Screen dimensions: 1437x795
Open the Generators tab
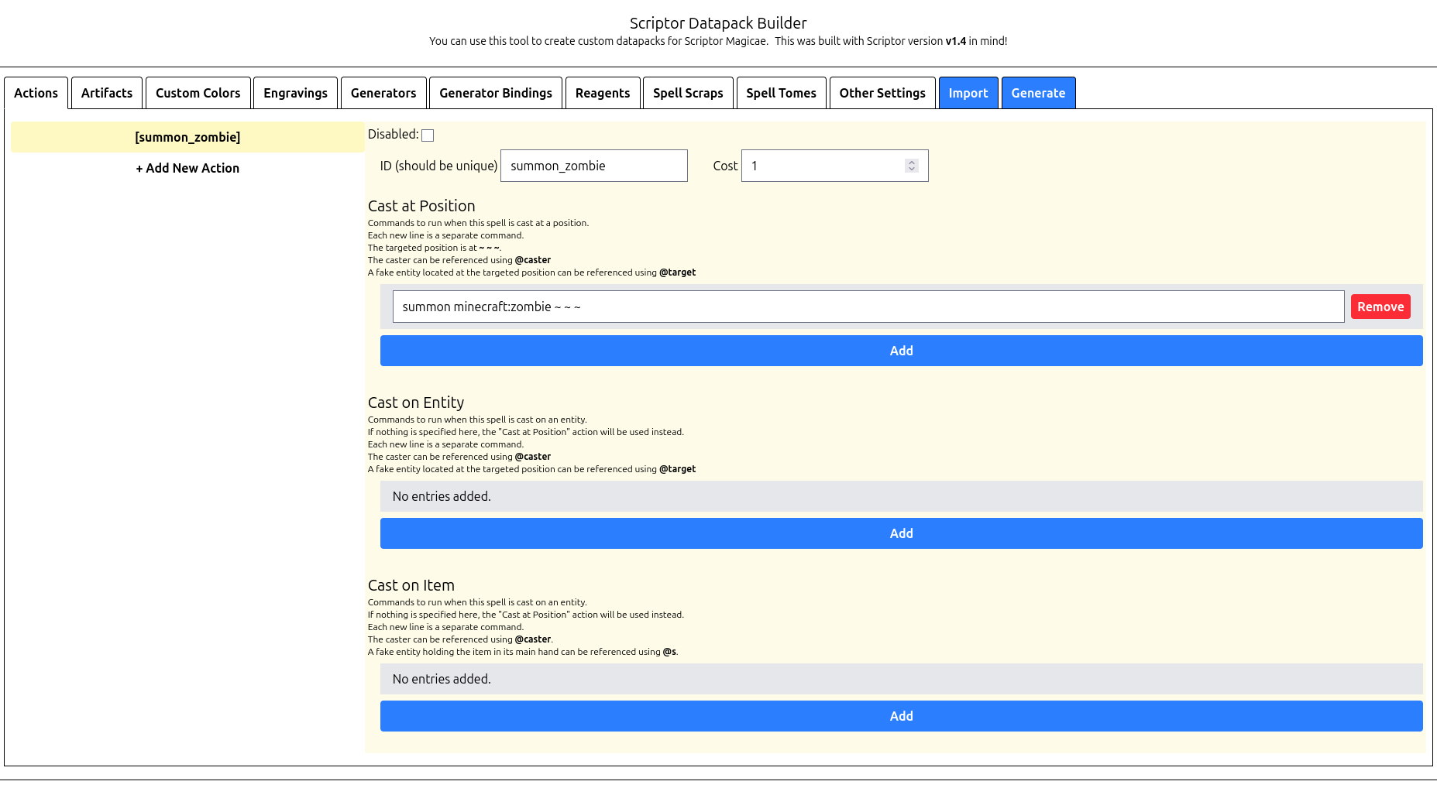click(383, 93)
